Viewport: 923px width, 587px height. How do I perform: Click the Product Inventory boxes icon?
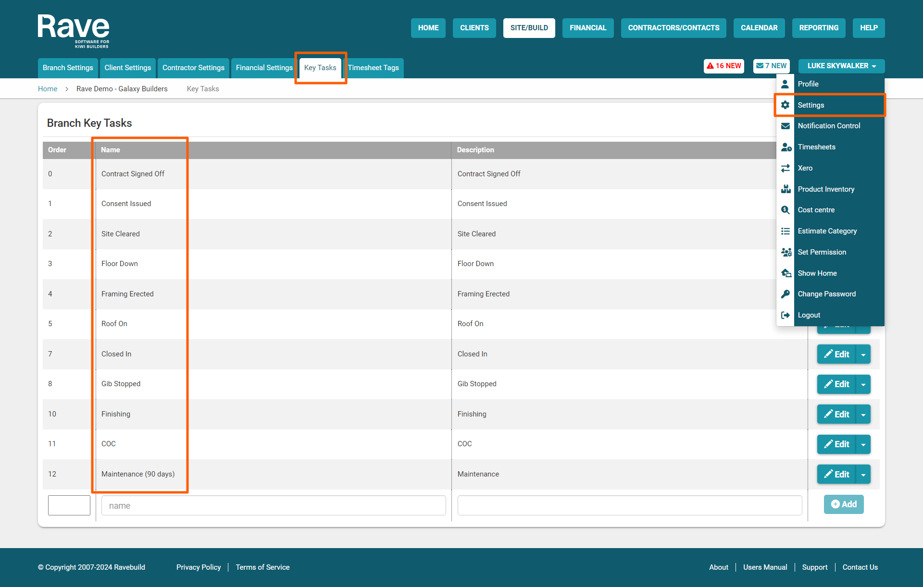point(785,189)
